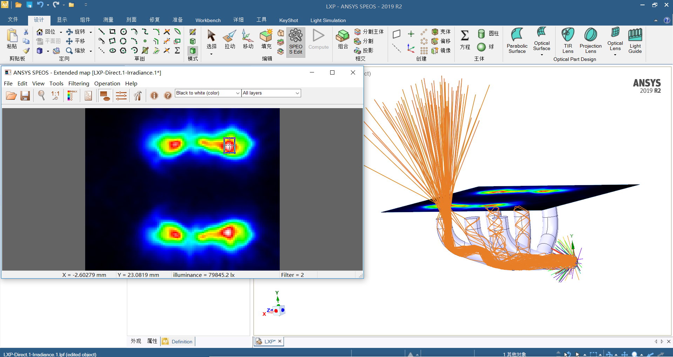Close the LXP document tab
Image resolution: width=673 pixels, height=357 pixels.
tap(280, 341)
